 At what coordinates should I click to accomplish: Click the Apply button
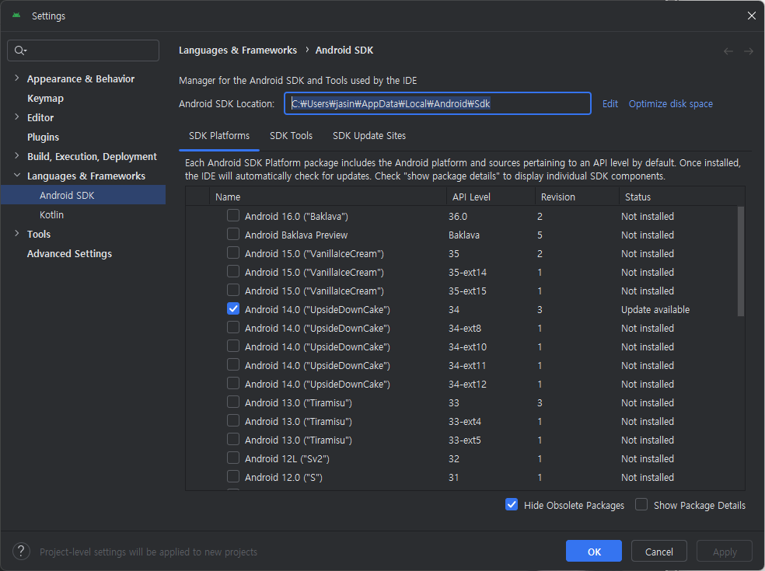coord(724,551)
